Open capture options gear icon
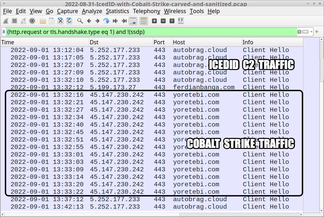 click(32, 21)
